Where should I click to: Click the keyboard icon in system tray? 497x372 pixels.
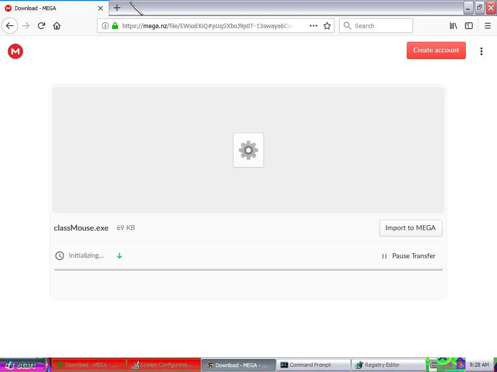tap(433, 365)
